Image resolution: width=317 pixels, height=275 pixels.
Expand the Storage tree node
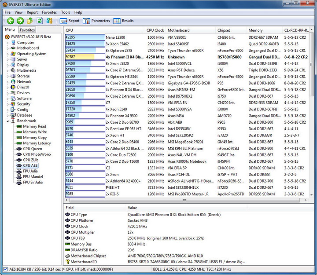pos(7,76)
